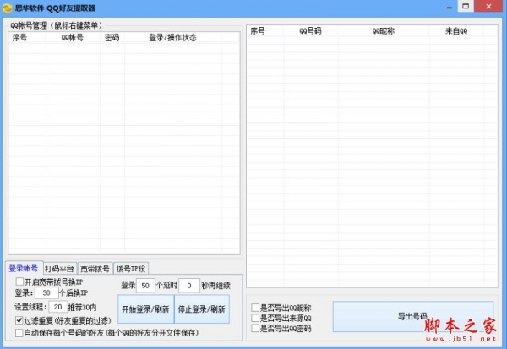Close the QQ好友提取器 window
The width and height of the screenshot is (507, 349).
tap(488, 6)
